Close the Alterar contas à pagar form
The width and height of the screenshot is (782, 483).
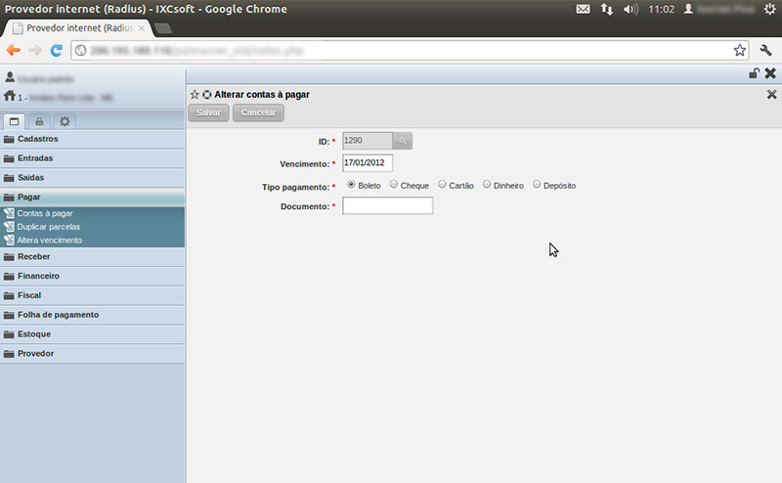[x=771, y=94]
